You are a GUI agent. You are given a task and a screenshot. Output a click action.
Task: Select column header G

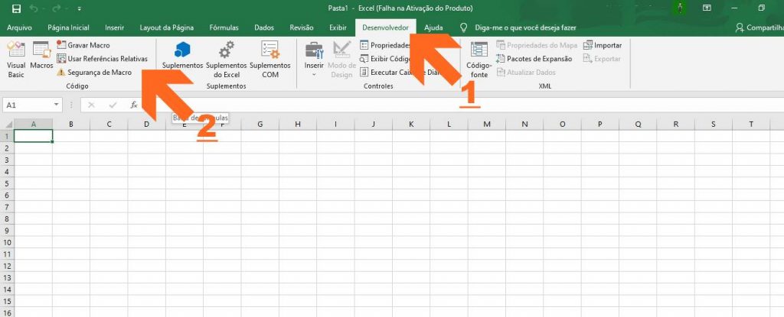tap(260, 125)
